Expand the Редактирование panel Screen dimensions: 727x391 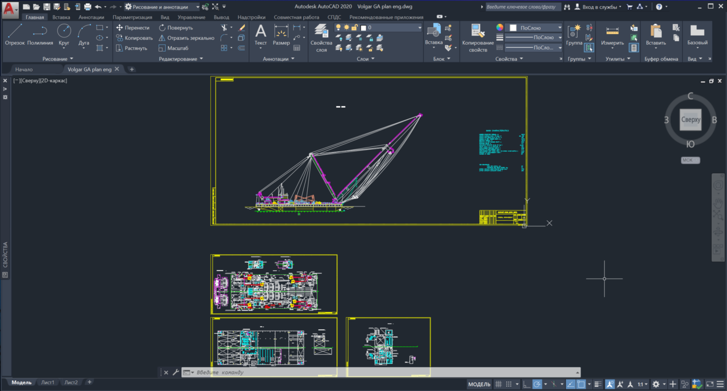point(181,58)
